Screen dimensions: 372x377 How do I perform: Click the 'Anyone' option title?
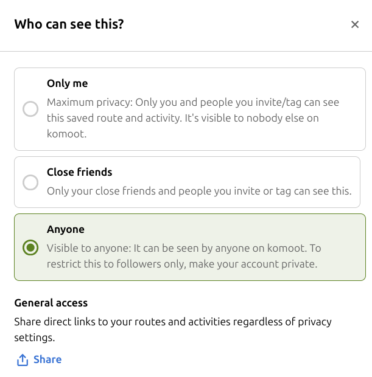[x=66, y=229]
